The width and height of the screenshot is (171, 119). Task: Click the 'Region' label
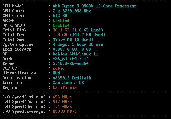point(10,88)
